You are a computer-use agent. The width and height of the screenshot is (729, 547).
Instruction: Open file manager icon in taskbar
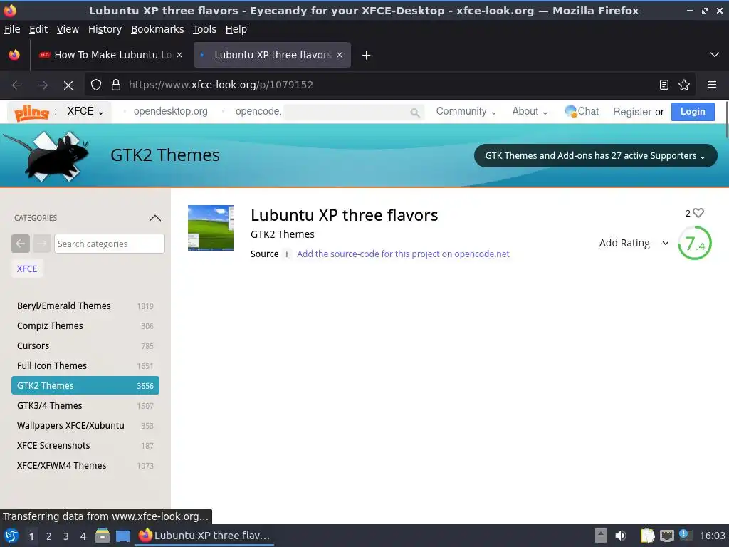[103, 536]
